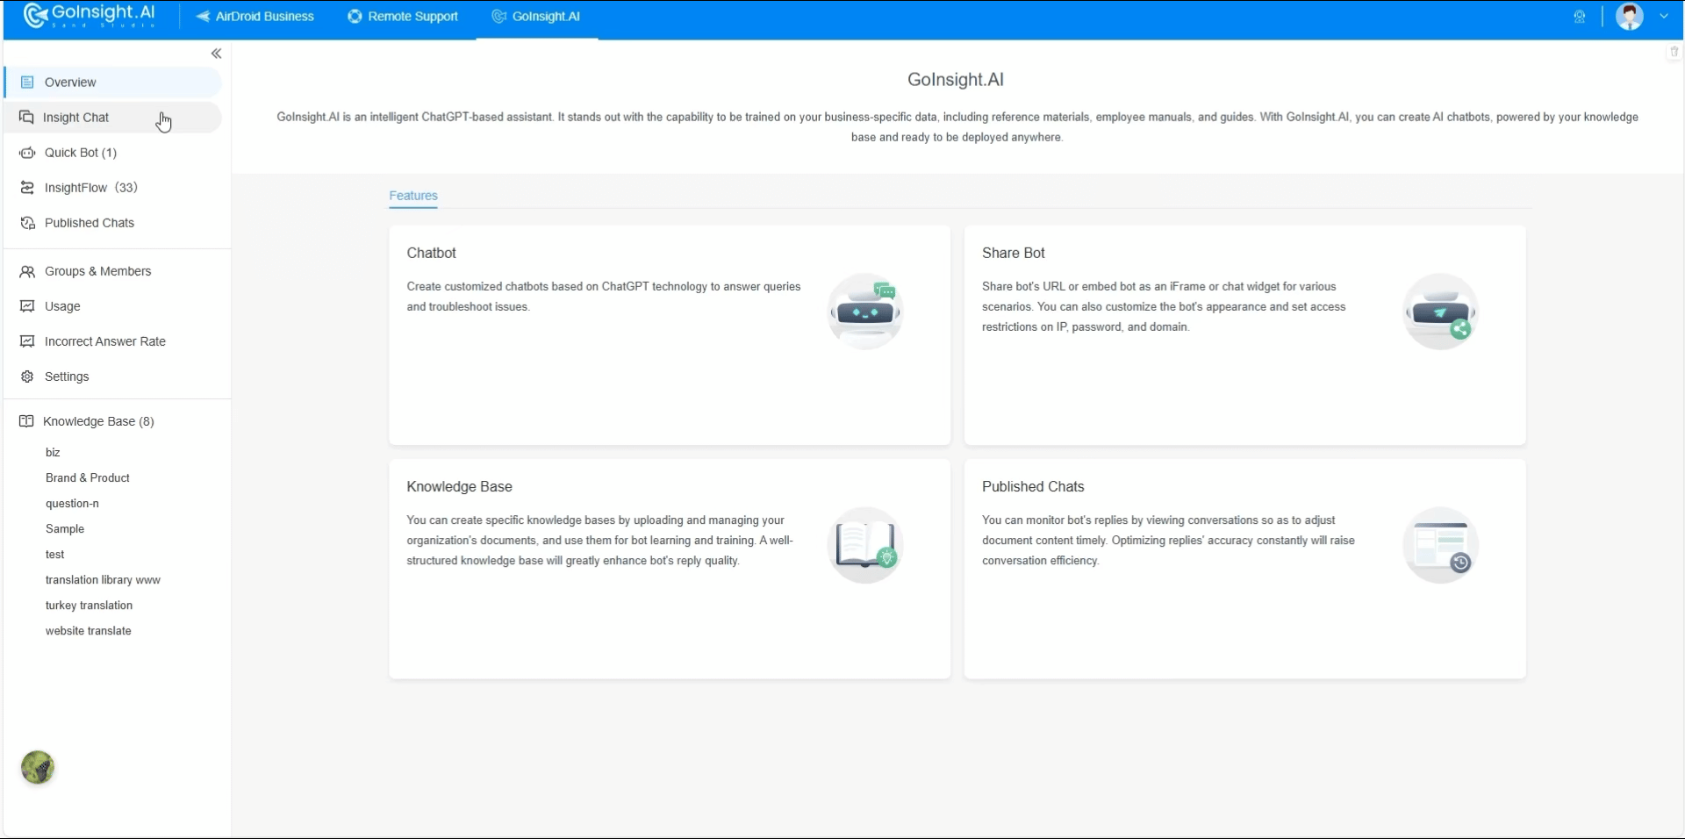Click the 'GoInsight.AI' page heading
This screenshot has width=1685, height=839.
[x=956, y=80]
